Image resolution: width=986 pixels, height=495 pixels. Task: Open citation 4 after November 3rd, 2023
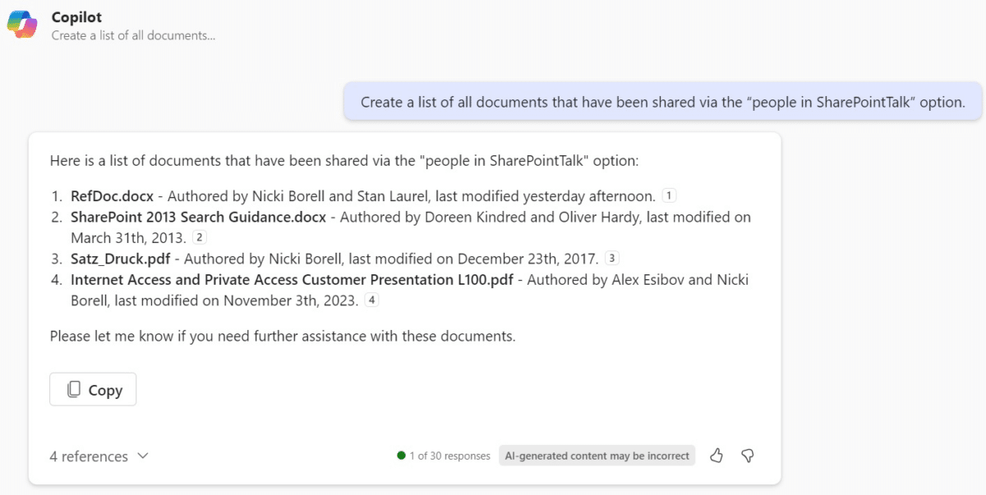372,300
